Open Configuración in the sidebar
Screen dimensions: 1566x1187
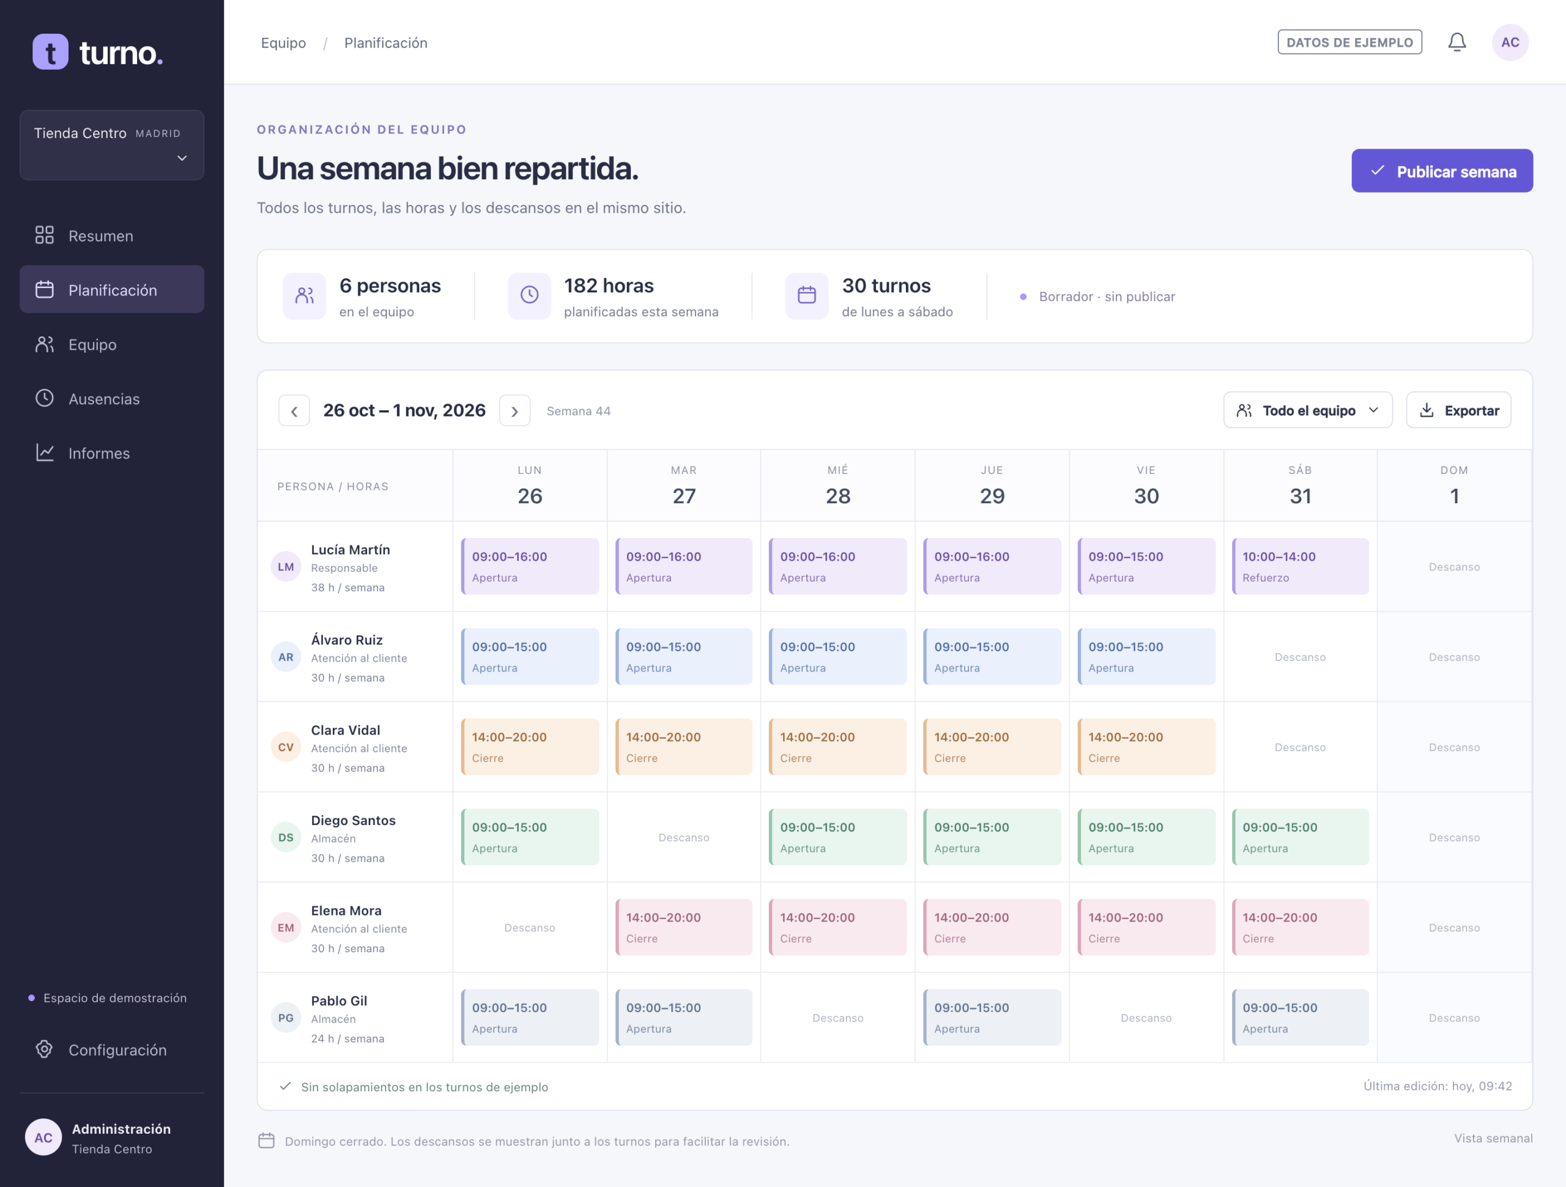tap(112, 1049)
